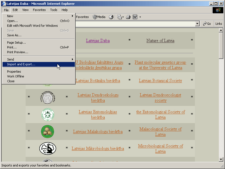This screenshot has width=225, height=169.
Task: Click the vertical scrollbar down arrow
Action: [x=221, y=159]
